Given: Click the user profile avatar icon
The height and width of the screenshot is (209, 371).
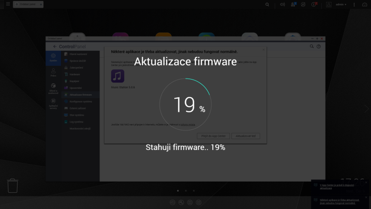Looking at the screenshot, I should click(x=329, y=4).
